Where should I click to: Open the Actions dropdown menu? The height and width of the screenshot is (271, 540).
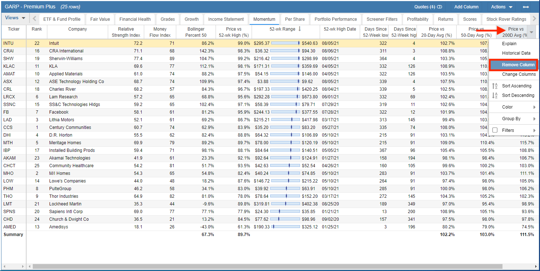pos(501,7)
